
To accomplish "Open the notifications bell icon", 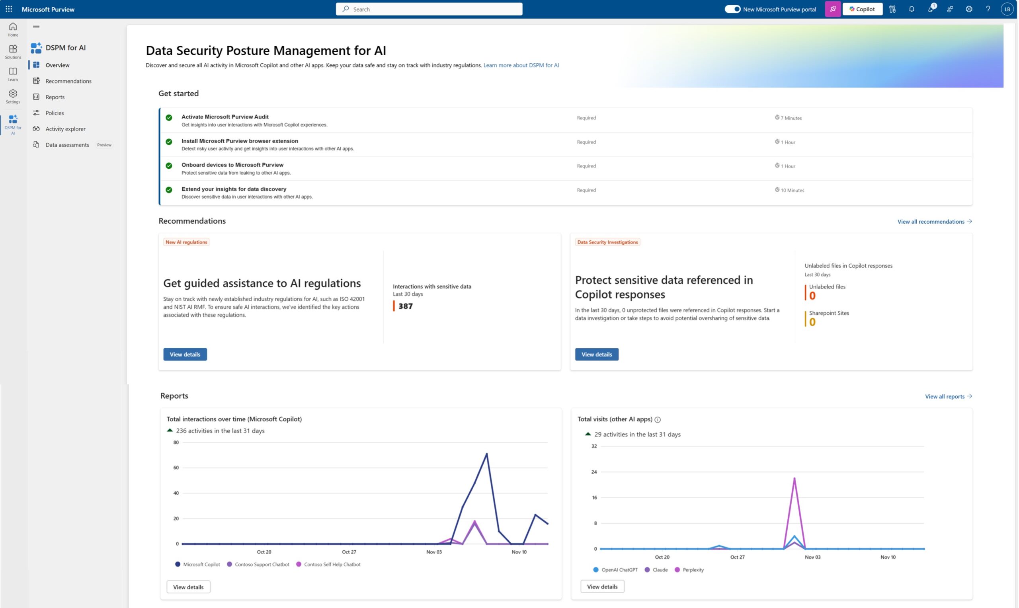I will [x=911, y=9].
